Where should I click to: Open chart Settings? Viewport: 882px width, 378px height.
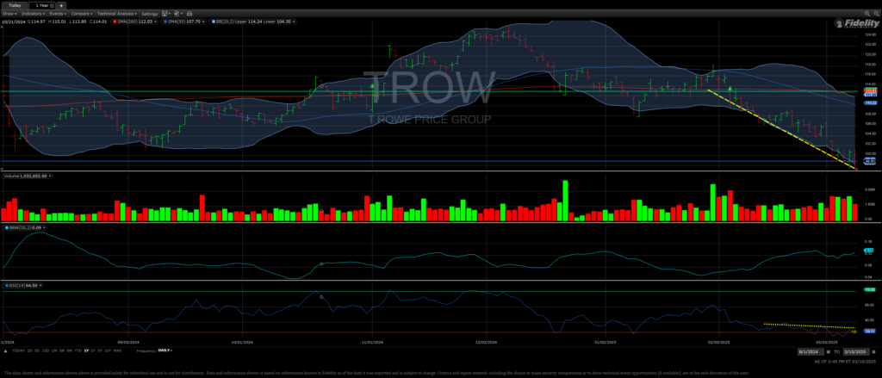pyautogui.click(x=150, y=14)
